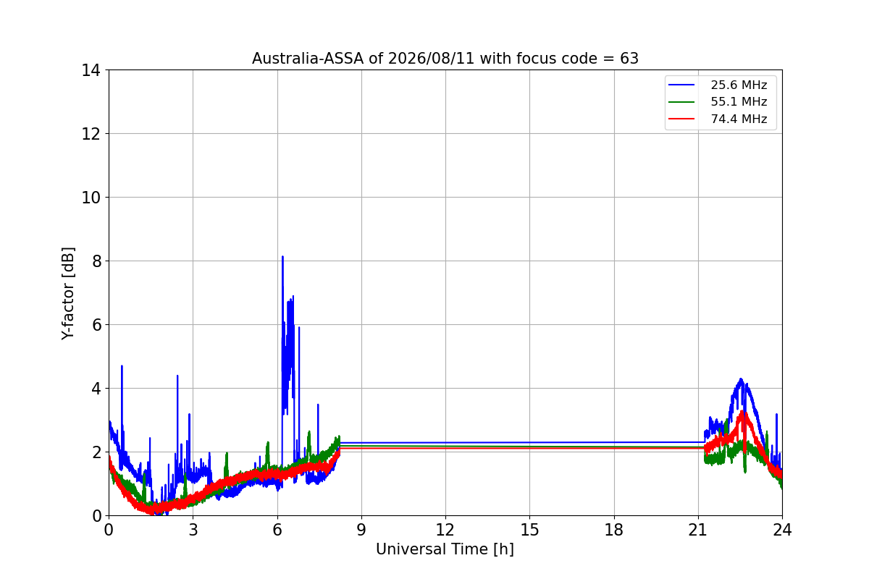Image resolution: width=869 pixels, height=579 pixels.
Task: Select the 74.4 MHz legend label
Action: point(739,119)
